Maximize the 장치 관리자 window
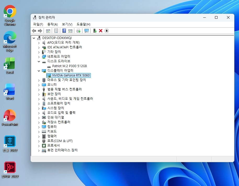239x186 pixels. [x=216, y=17]
